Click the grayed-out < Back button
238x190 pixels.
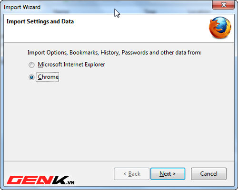point(131,174)
